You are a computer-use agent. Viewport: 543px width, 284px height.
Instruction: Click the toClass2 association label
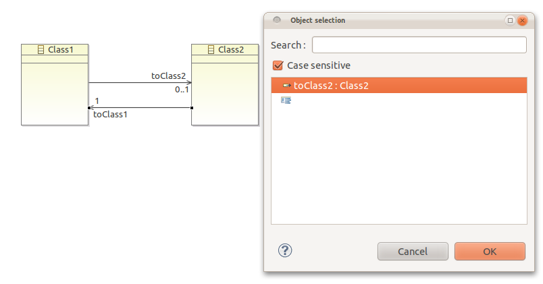click(168, 76)
